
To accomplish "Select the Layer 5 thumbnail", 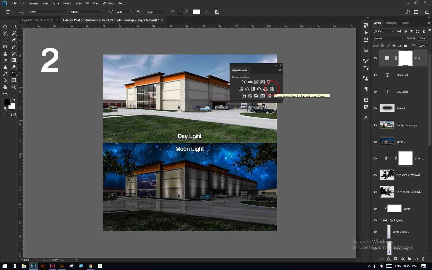I will (387, 142).
